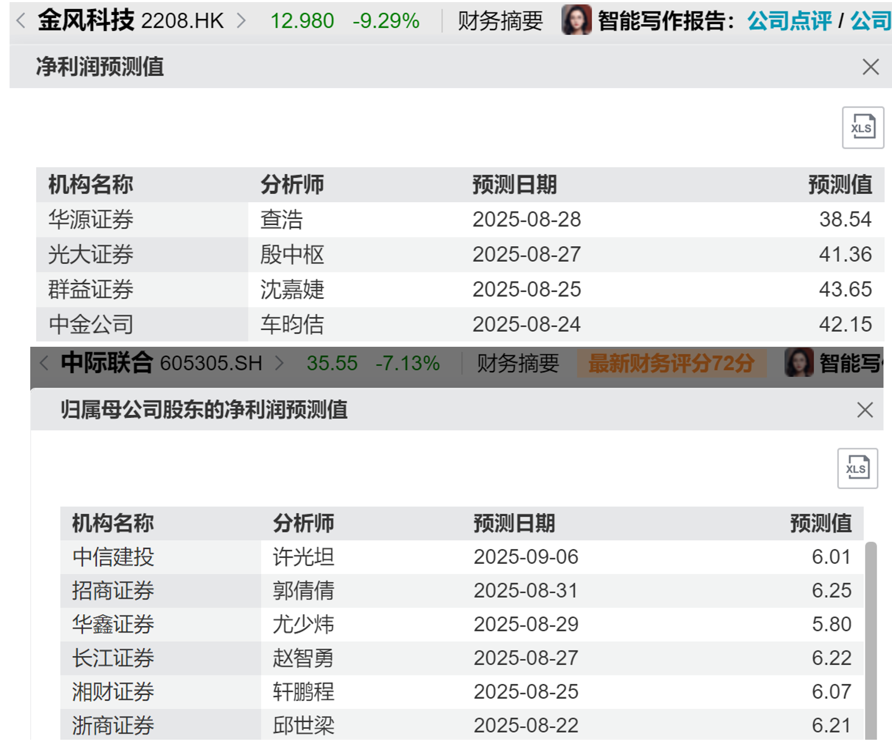Close the 归属母公司股东的净利润预测值 panel
The height and width of the screenshot is (753, 892).
[865, 410]
